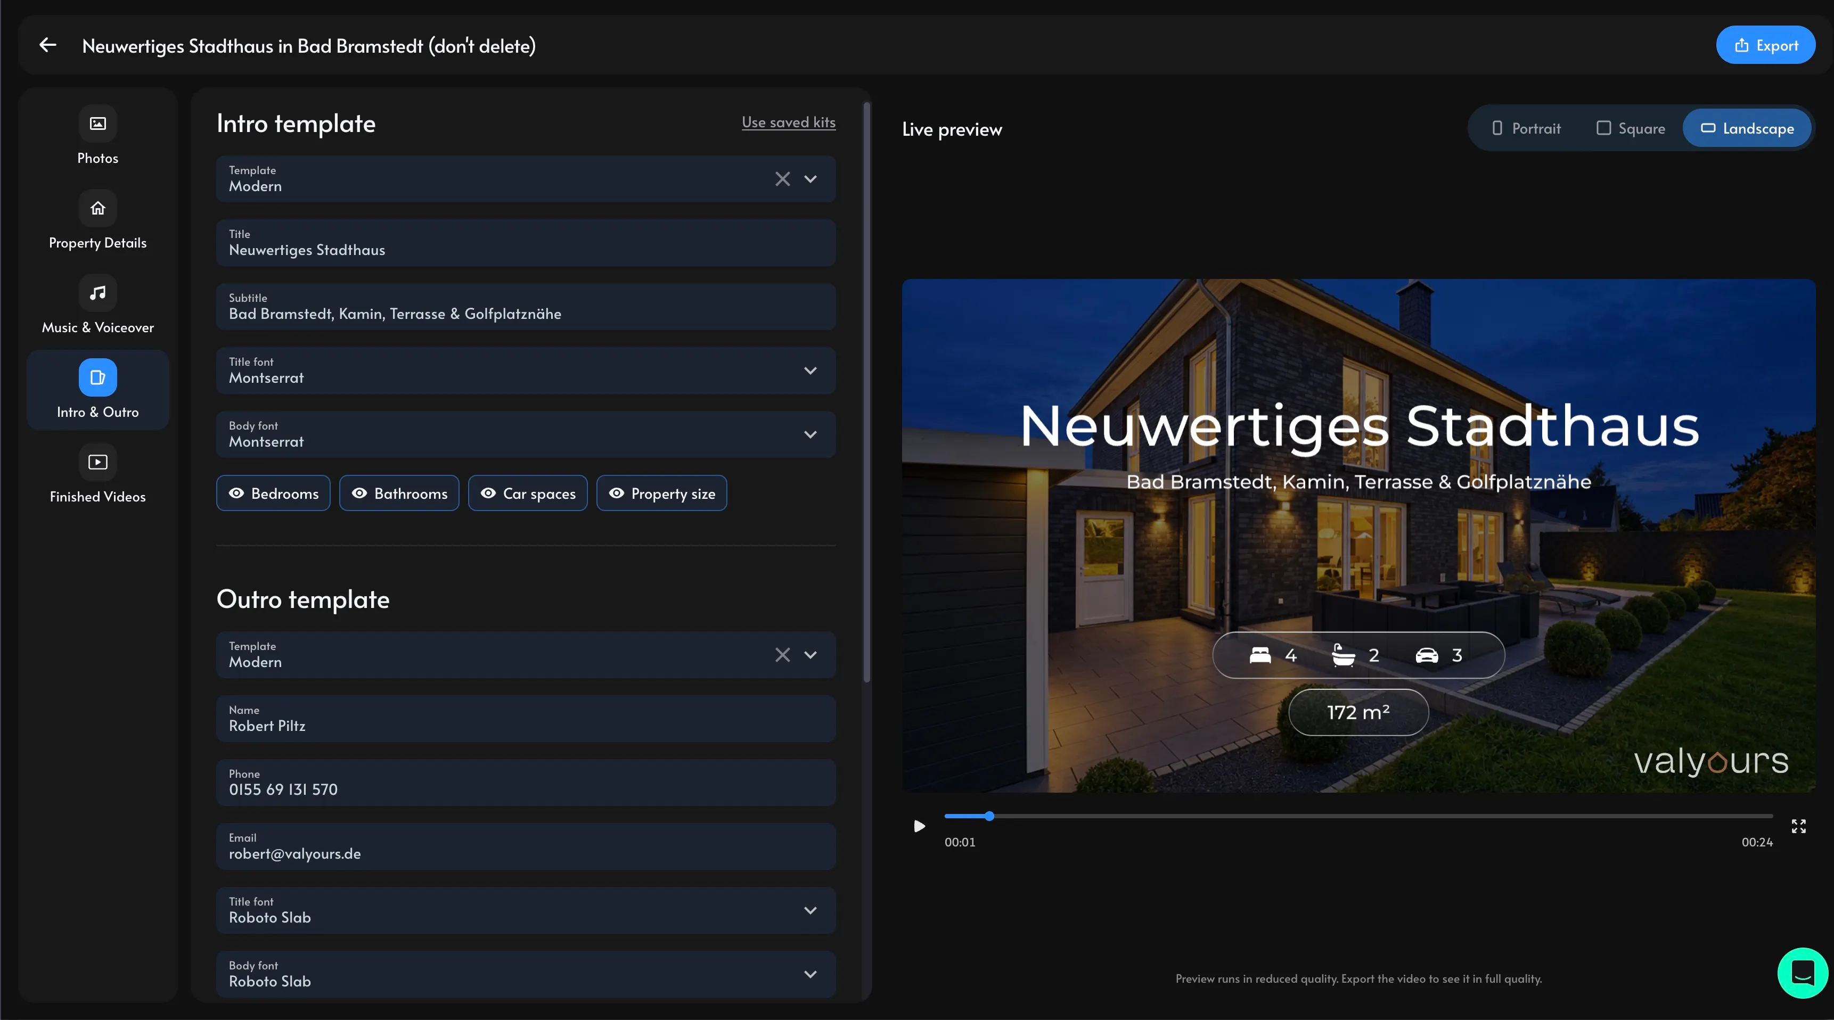The height and width of the screenshot is (1020, 1834).
Task: Switch preview to Landscape
Action: 1747,128
